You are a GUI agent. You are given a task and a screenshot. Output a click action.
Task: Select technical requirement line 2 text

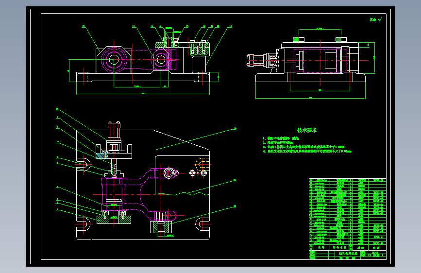tap(278, 143)
